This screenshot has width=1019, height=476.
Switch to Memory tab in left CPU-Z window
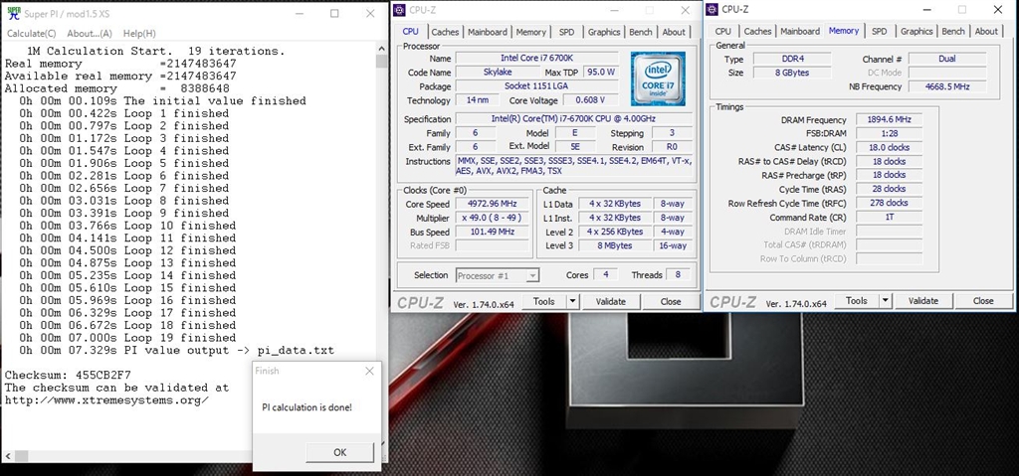click(531, 32)
